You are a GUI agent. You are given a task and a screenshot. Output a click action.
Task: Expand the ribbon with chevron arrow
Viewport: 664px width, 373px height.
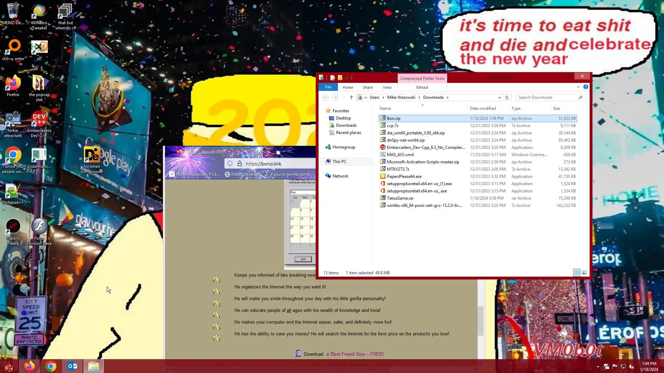point(578,87)
